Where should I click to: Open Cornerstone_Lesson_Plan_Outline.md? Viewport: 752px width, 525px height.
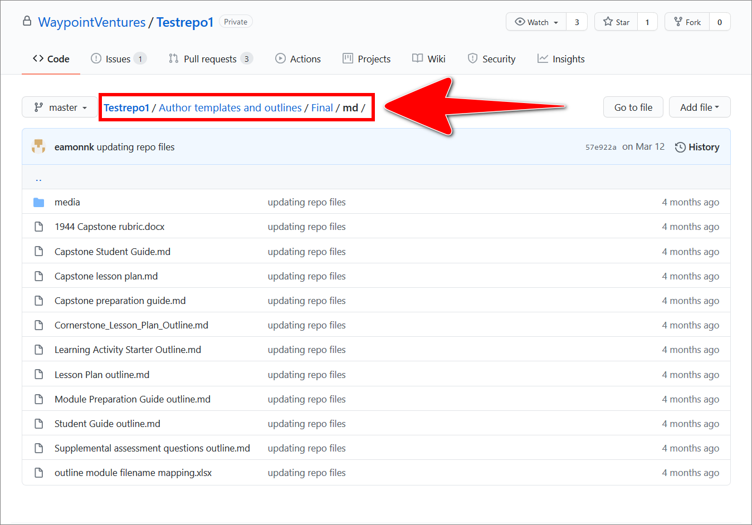tap(131, 325)
